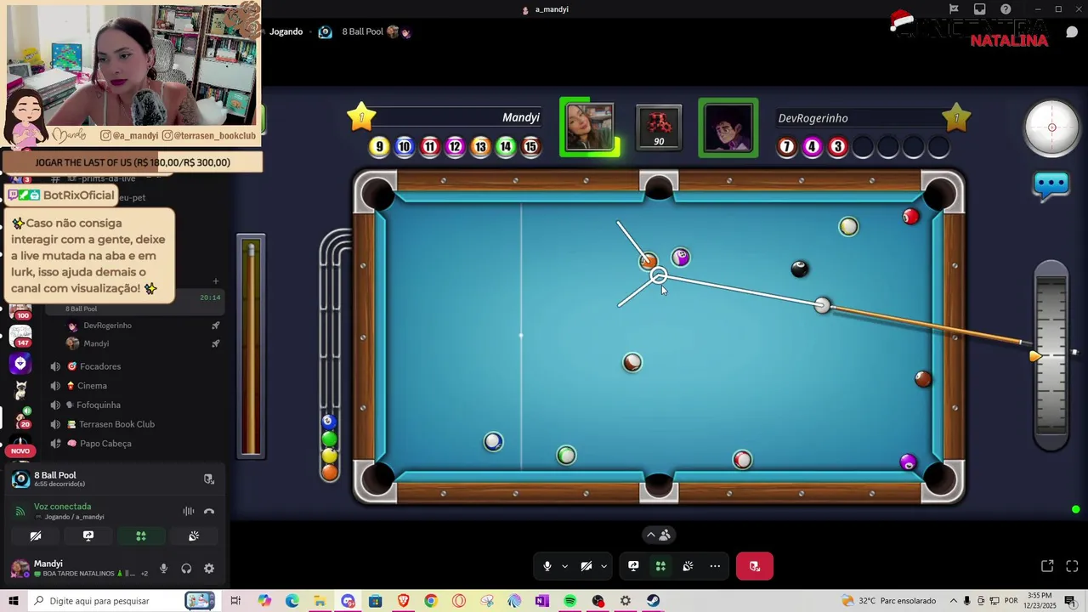Screen dimensions: 1088x612
Task: Open Discord help question mark icon
Action: click(x=1006, y=9)
